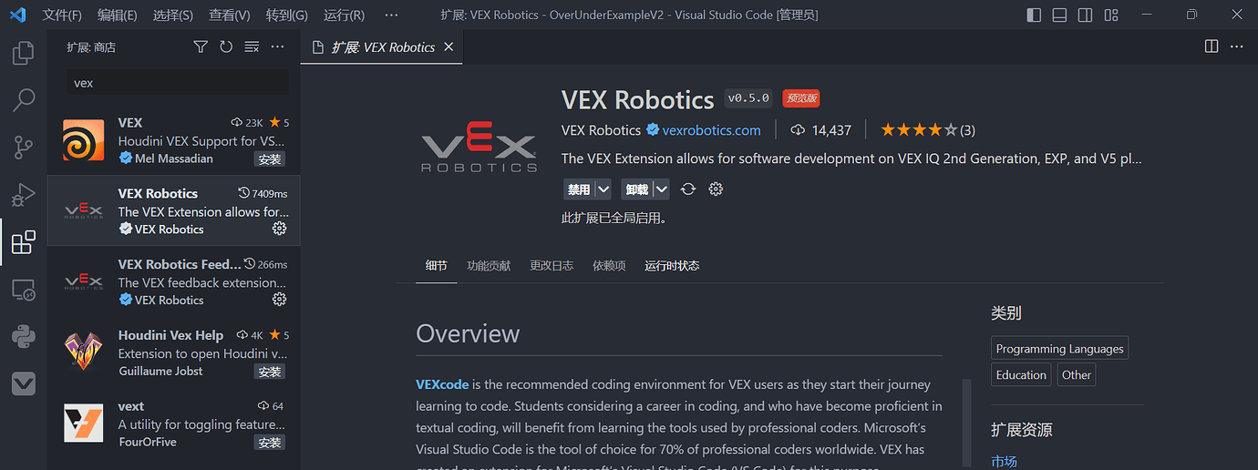This screenshot has height=470, width=1258.
Task: Clear extension search results icon
Action: coord(252,46)
